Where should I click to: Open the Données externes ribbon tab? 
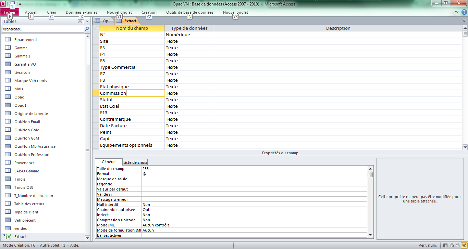click(x=82, y=12)
